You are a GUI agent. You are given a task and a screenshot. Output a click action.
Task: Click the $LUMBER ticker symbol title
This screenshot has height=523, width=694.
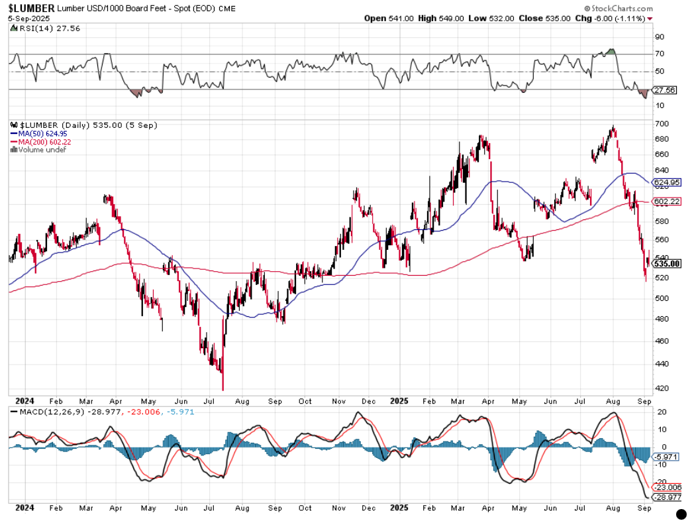click(30, 7)
